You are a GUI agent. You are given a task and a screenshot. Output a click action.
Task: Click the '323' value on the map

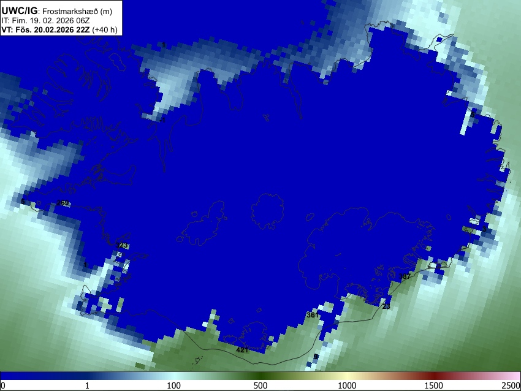pyautogui.click(x=121, y=246)
